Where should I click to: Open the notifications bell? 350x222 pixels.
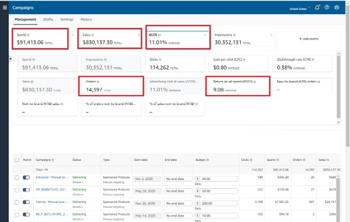[x=317, y=8]
